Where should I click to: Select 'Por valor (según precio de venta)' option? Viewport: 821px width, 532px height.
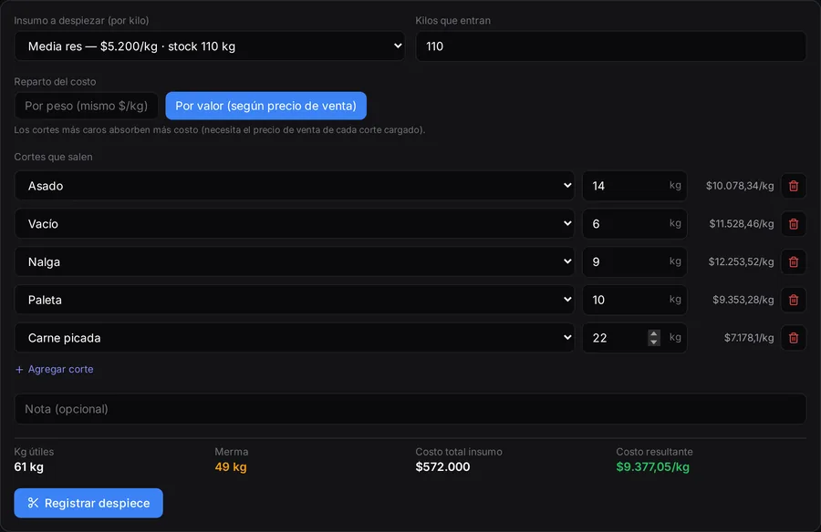point(266,106)
